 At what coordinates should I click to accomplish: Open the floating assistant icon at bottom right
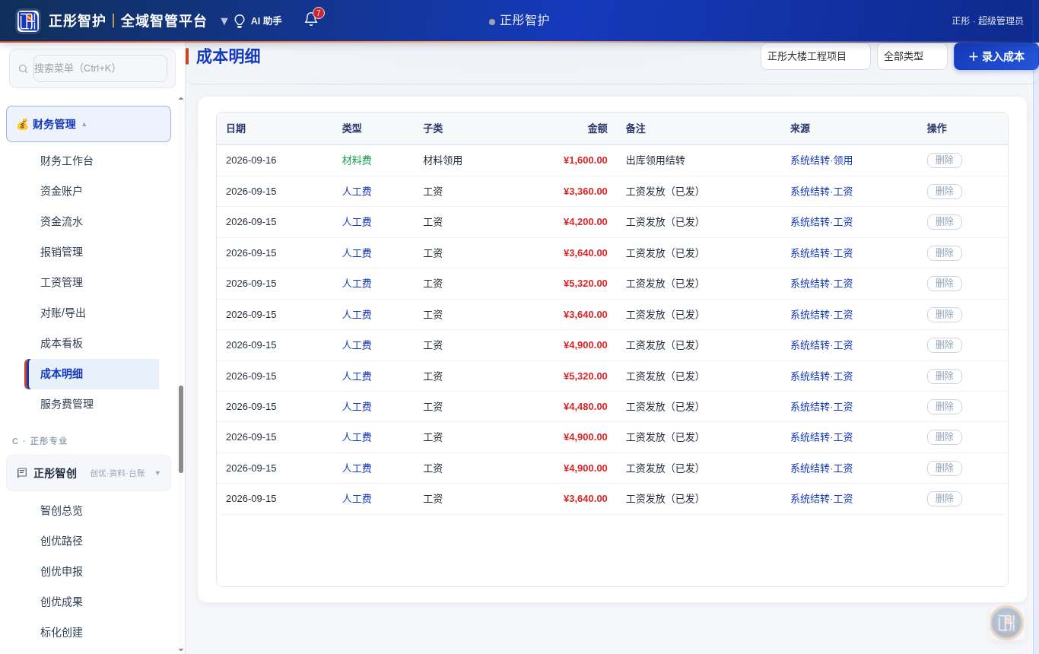(1006, 622)
